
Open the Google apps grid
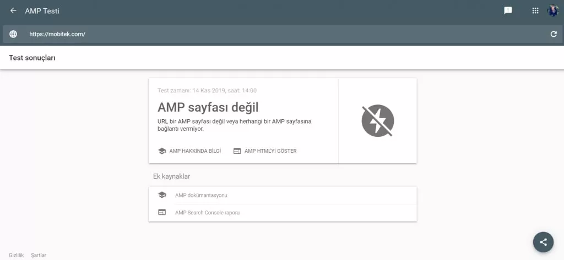pos(535,11)
